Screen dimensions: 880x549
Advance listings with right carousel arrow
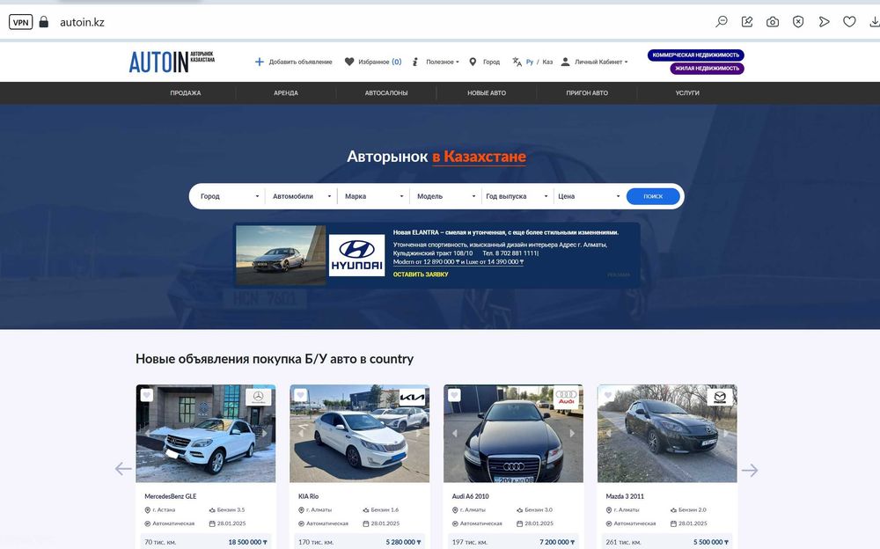pos(750,470)
